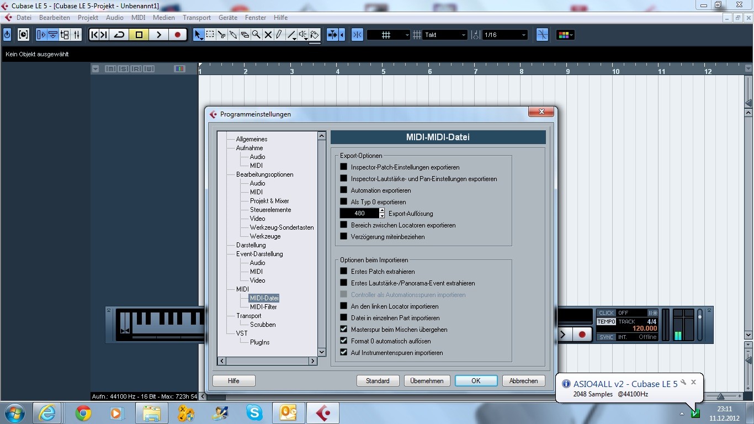Jump to previous marker transport icon
This screenshot has width=754, height=424.
pos(94,35)
